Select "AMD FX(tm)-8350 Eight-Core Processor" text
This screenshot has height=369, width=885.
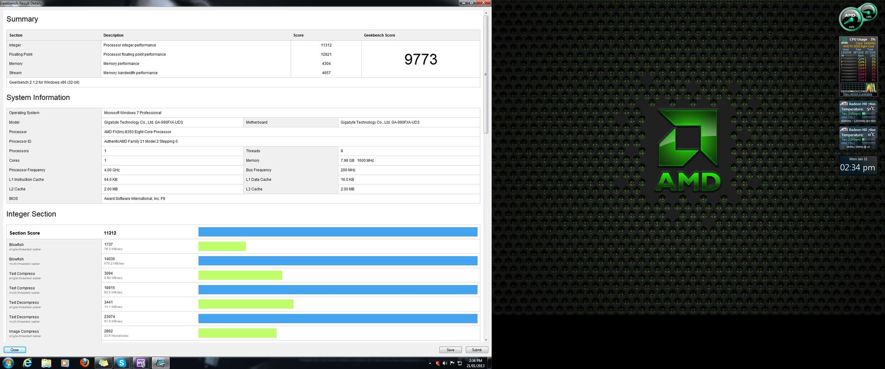point(138,132)
